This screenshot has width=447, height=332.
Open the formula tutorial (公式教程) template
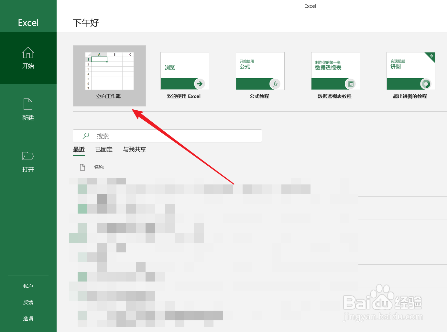pos(260,76)
